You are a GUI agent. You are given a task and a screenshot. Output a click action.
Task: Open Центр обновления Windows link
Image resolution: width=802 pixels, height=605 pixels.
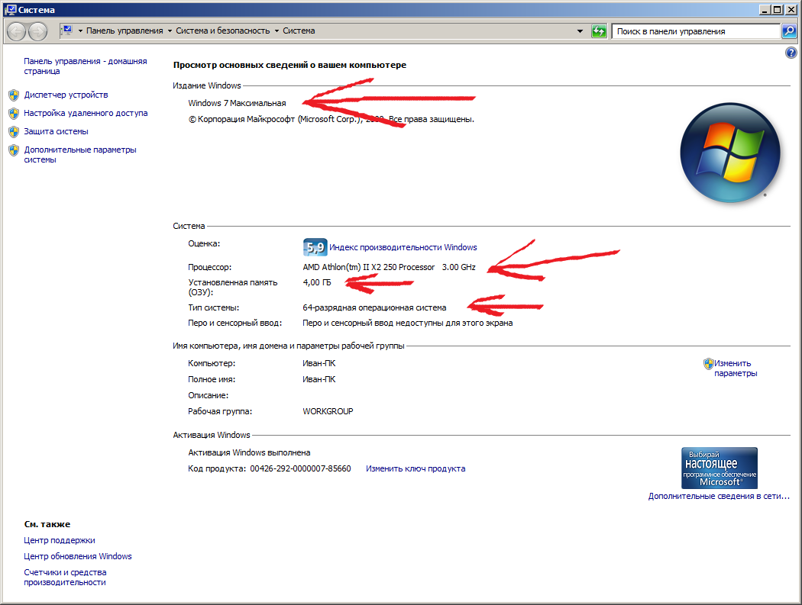pos(78,556)
